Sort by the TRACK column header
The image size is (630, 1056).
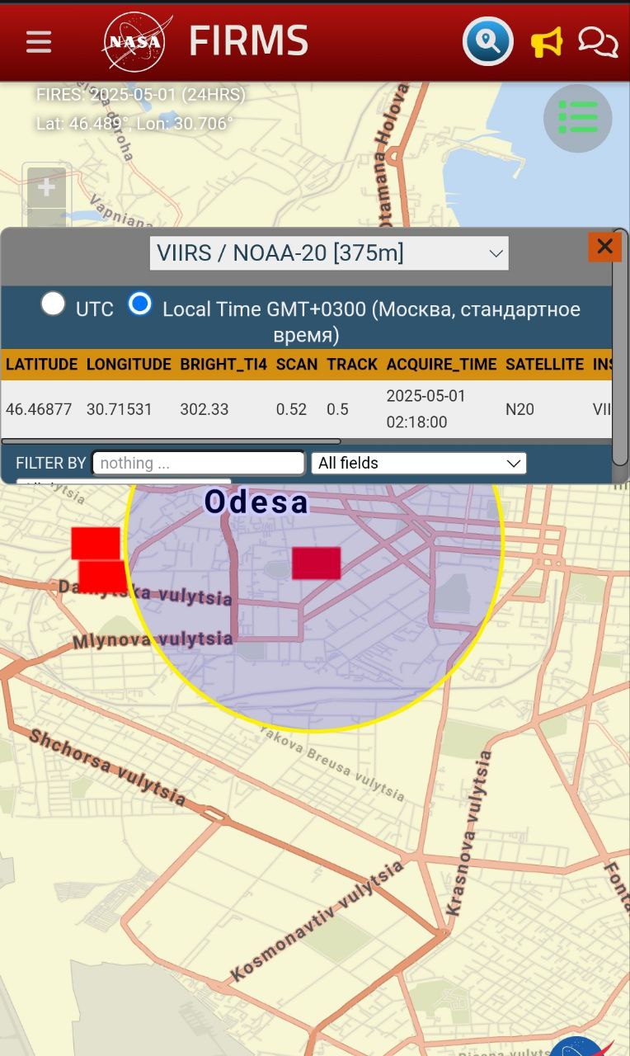coord(352,364)
